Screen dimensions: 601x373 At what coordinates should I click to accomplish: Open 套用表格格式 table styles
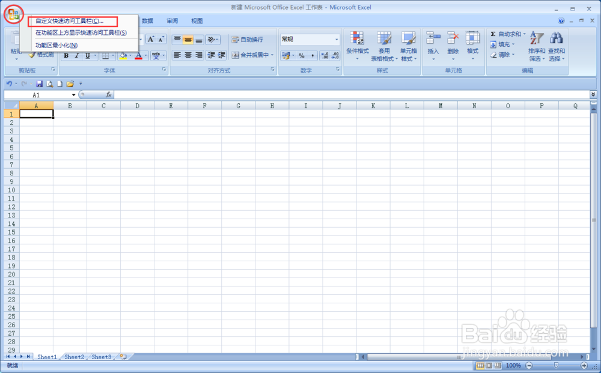383,46
